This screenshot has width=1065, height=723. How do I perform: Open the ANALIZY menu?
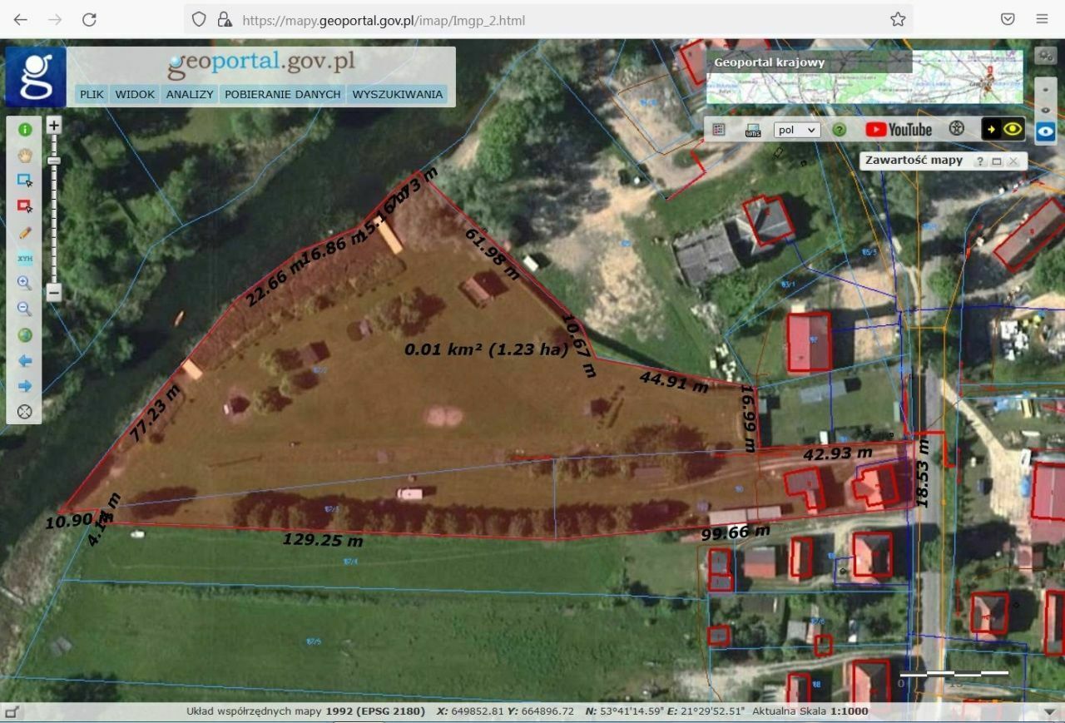point(190,94)
